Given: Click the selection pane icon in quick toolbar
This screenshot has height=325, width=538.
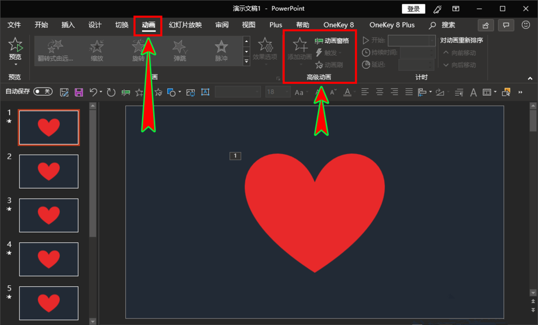Looking at the screenshot, I should [506, 92].
